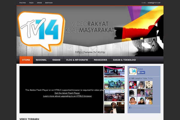Open fan photo of man in black songkok
This screenshot has width=180, height=120.
[x=141, y=93]
